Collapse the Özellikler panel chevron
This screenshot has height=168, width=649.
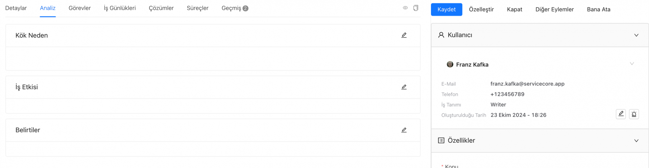point(636,141)
